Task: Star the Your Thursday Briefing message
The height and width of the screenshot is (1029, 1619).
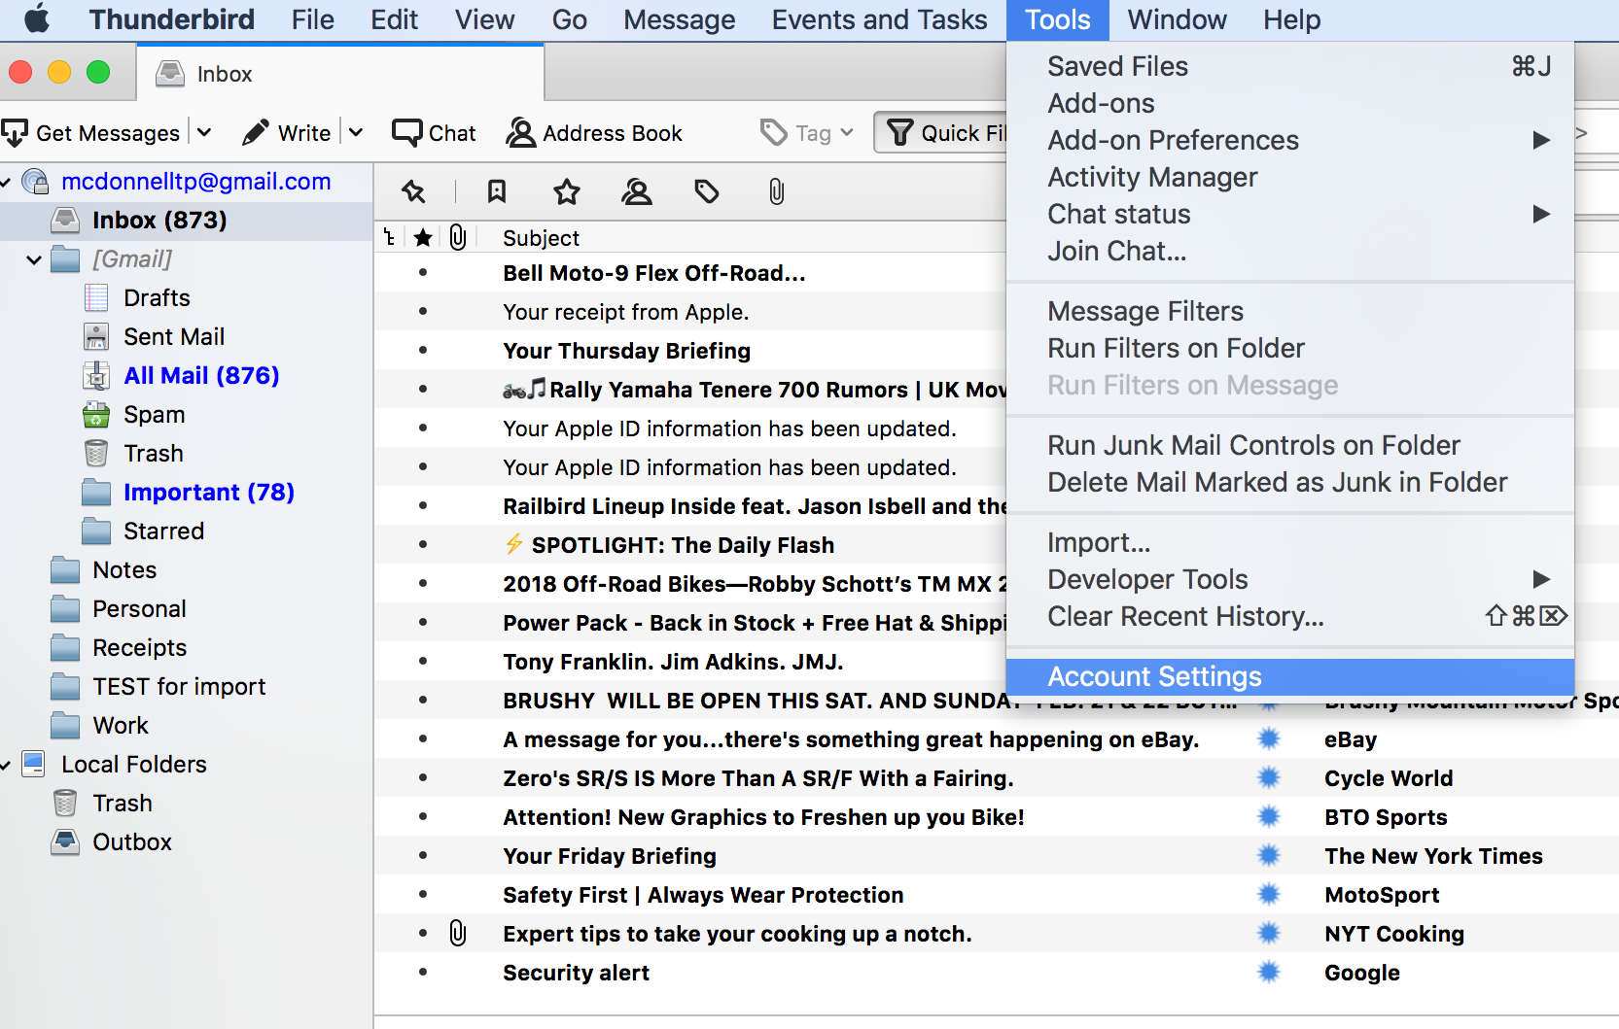Action: tap(423, 351)
